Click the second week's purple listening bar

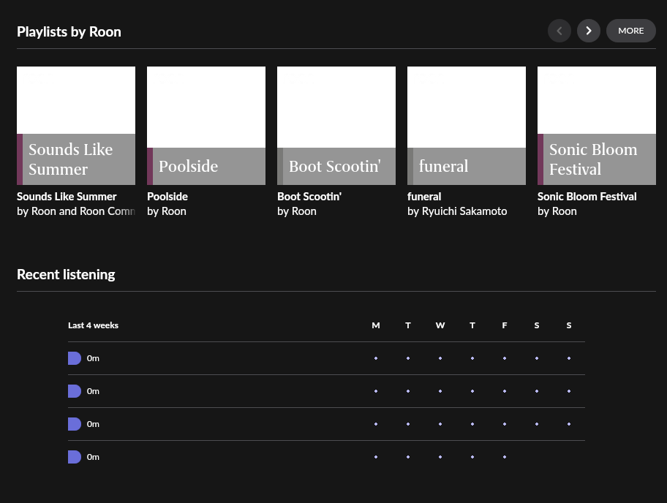pyautogui.click(x=75, y=391)
